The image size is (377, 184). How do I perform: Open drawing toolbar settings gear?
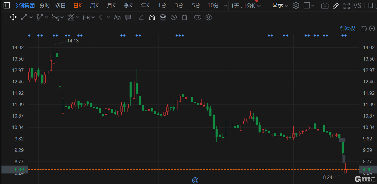pyautogui.click(x=209, y=17)
